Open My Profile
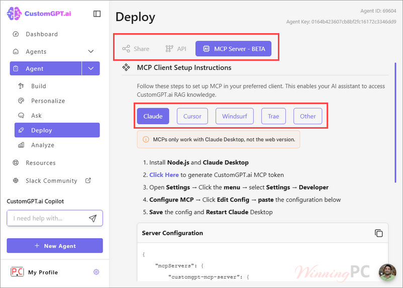The height and width of the screenshot is (288, 403). tap(43, 272)
